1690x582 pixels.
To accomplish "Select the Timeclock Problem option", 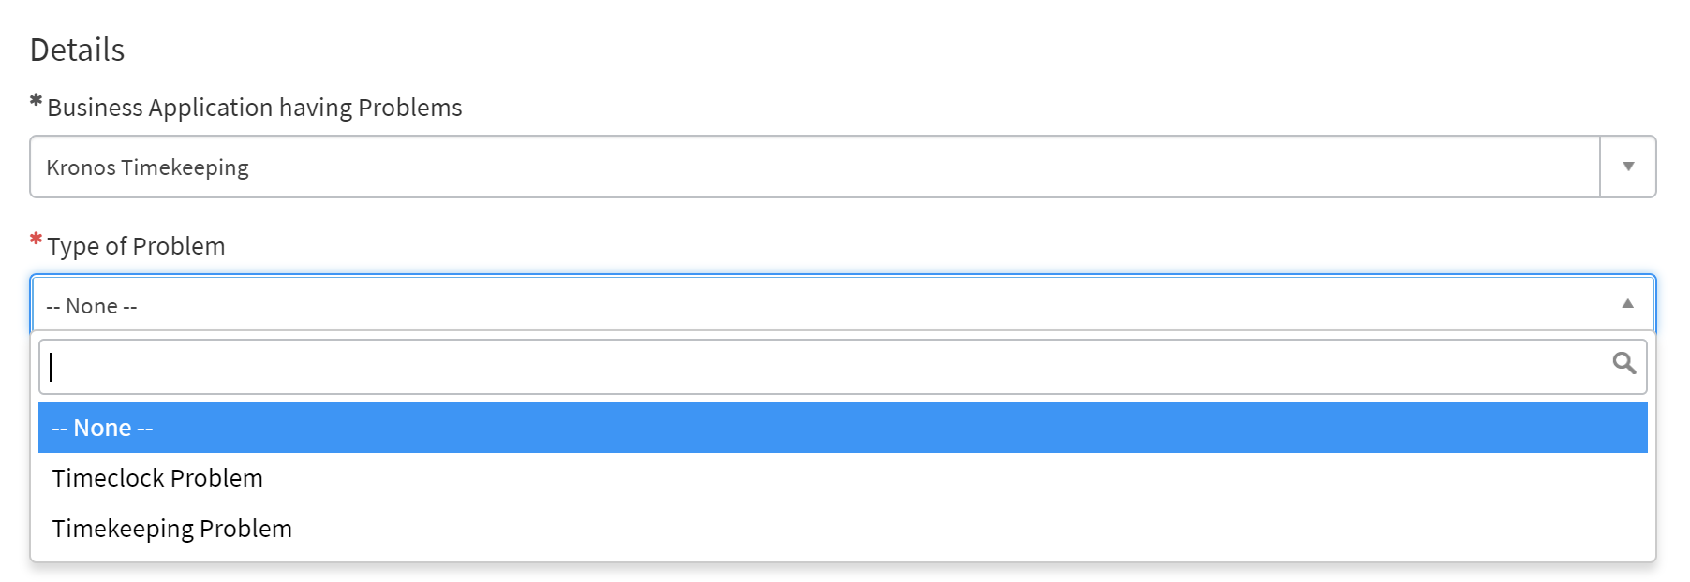I will [x=157, y=478].
